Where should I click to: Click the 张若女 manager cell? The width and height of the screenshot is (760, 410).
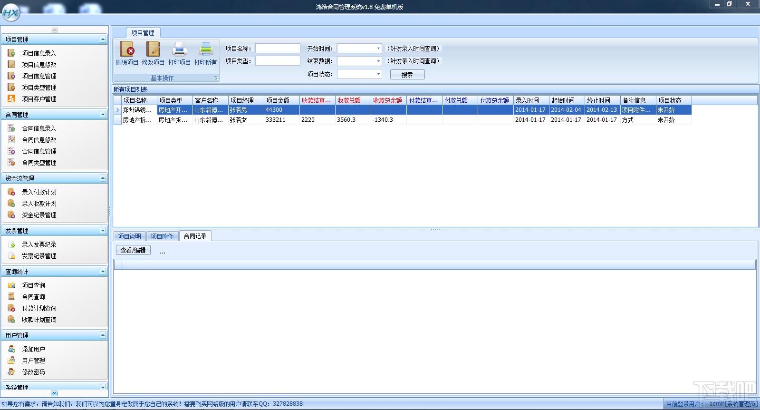pyautogui.click(x=246, y=120)
